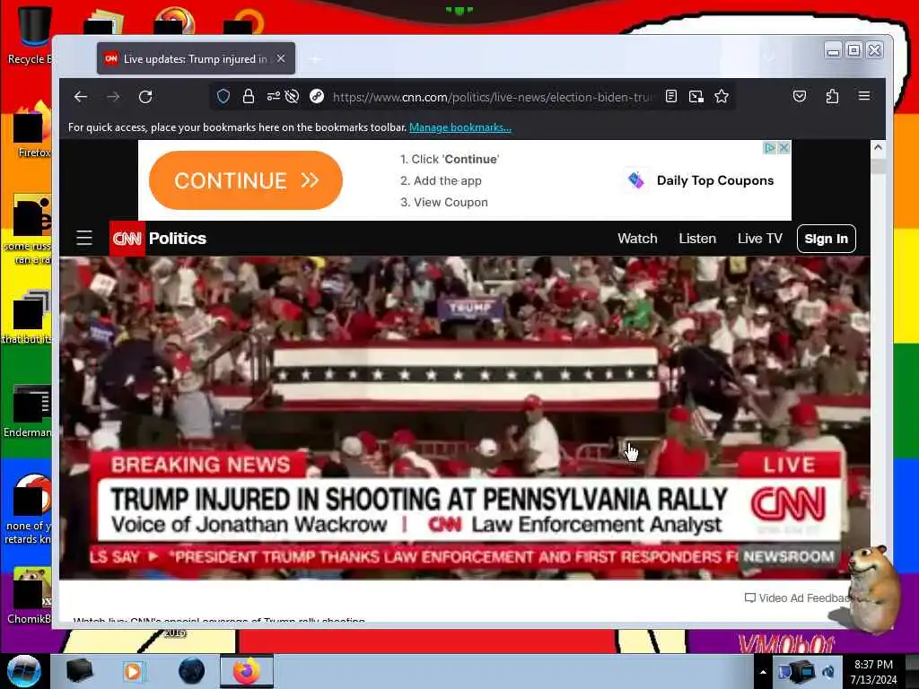
Task: Go back using the browser back arrow
Action: [81, 97]
